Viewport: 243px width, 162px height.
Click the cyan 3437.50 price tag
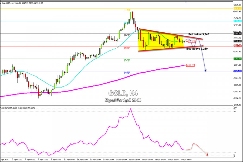(x=237, y=21)
